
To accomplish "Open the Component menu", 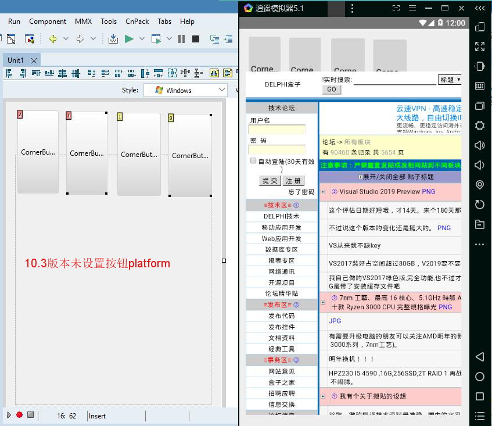I will (48, 22).
